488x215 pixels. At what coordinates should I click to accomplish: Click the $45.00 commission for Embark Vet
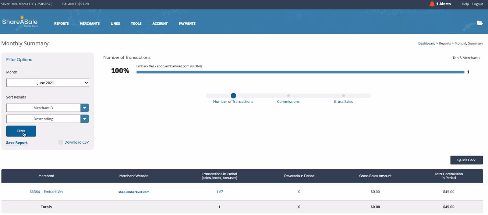[x=449, y=192]
